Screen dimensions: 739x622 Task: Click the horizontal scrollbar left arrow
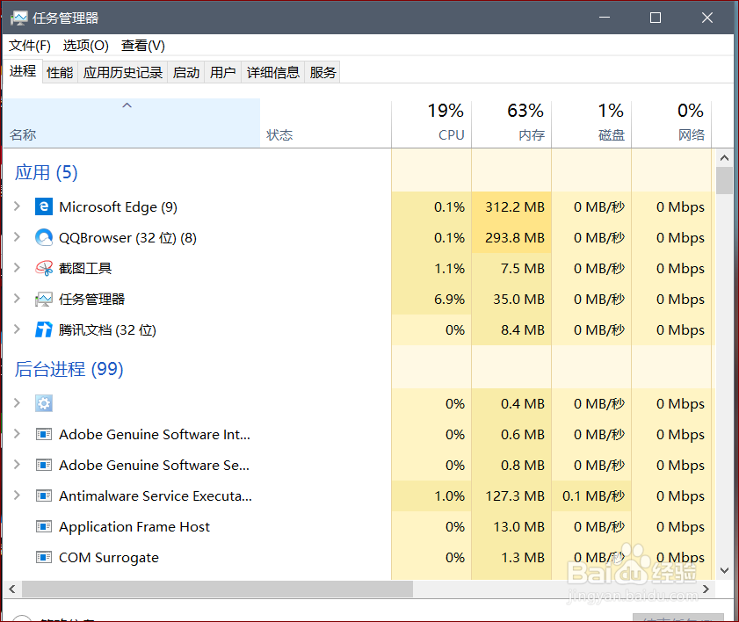[12, 589]
